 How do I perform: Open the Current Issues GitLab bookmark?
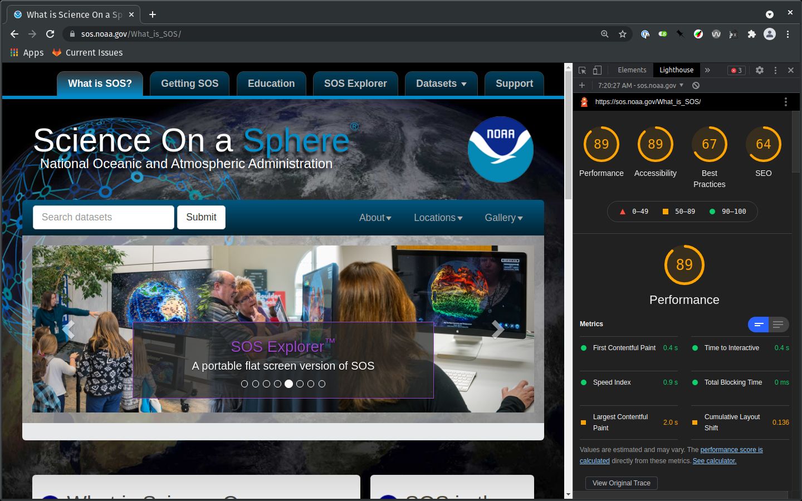tap(87, 52)
